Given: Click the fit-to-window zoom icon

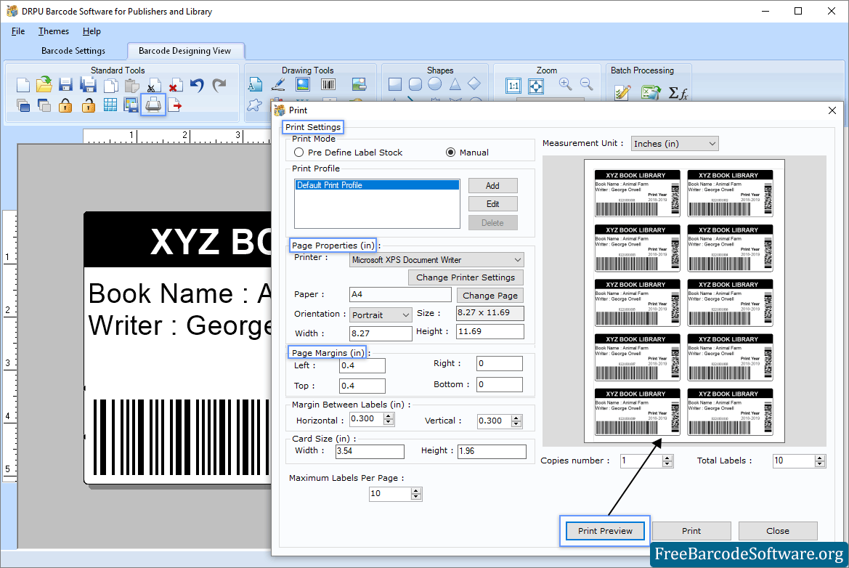Looking at the screenshot, I should 535,86.
